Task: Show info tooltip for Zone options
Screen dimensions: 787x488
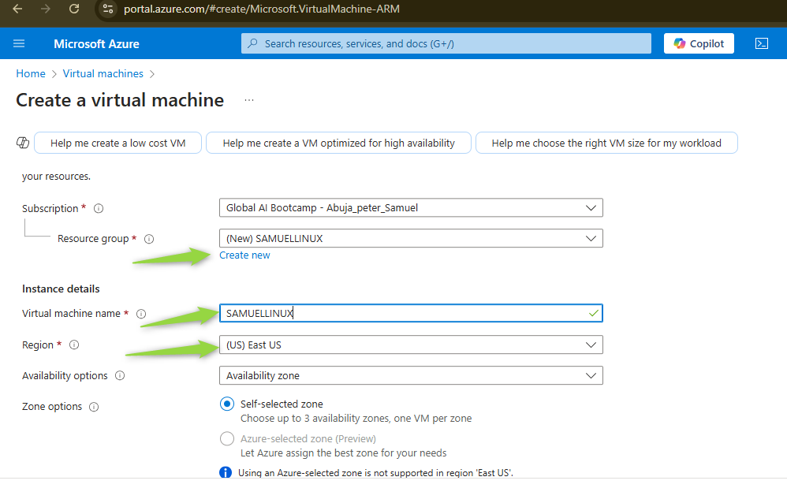Action: pos(94,407)
